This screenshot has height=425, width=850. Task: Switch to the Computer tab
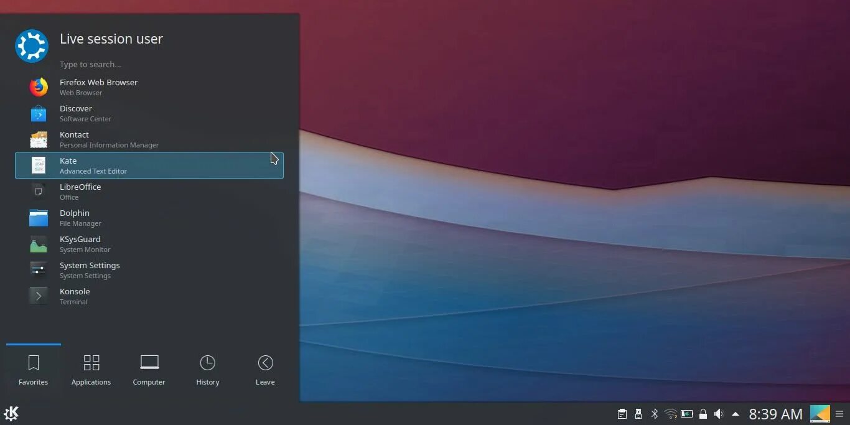[x=149, y=370]
